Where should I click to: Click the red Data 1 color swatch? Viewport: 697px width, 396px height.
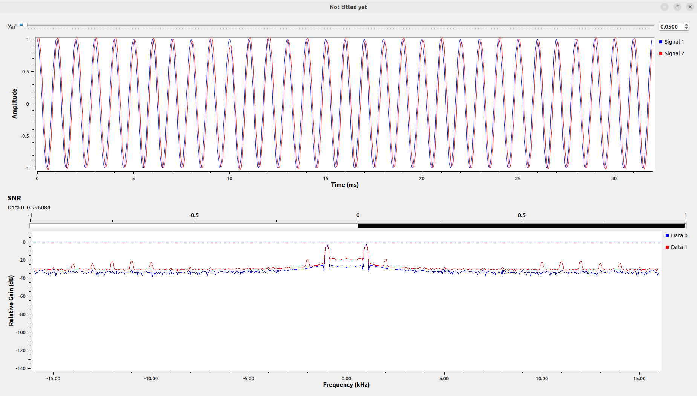pyautogui.click(x=667, y=247)
